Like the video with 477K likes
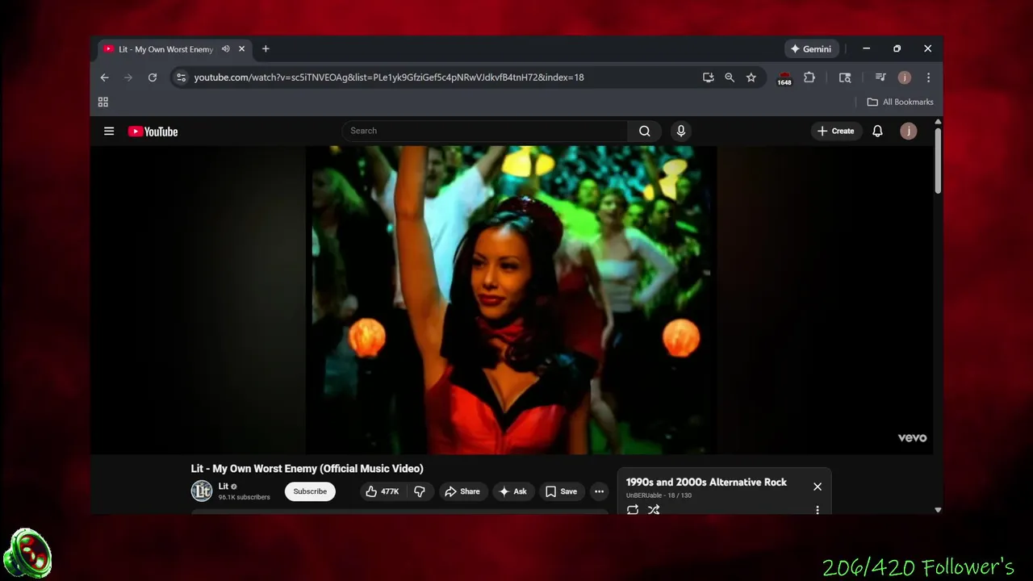The image size is (1033, 581). (x=383, y=491)
